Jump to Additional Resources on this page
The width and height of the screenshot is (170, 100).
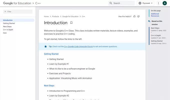pos(155,15)
